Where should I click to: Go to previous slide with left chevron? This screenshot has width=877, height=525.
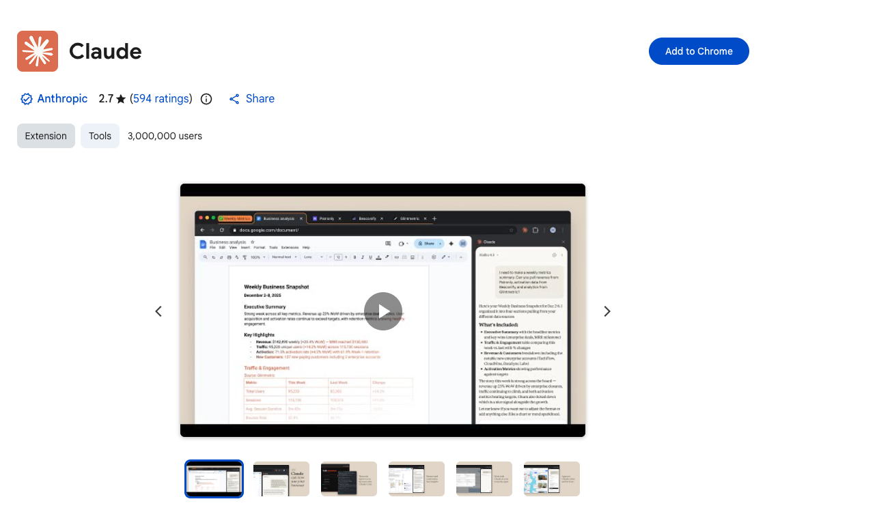[158, 311]
